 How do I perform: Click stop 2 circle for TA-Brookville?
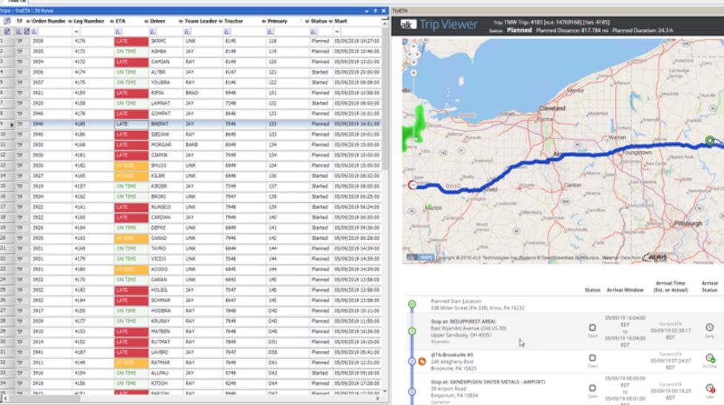tap(412, 361)
